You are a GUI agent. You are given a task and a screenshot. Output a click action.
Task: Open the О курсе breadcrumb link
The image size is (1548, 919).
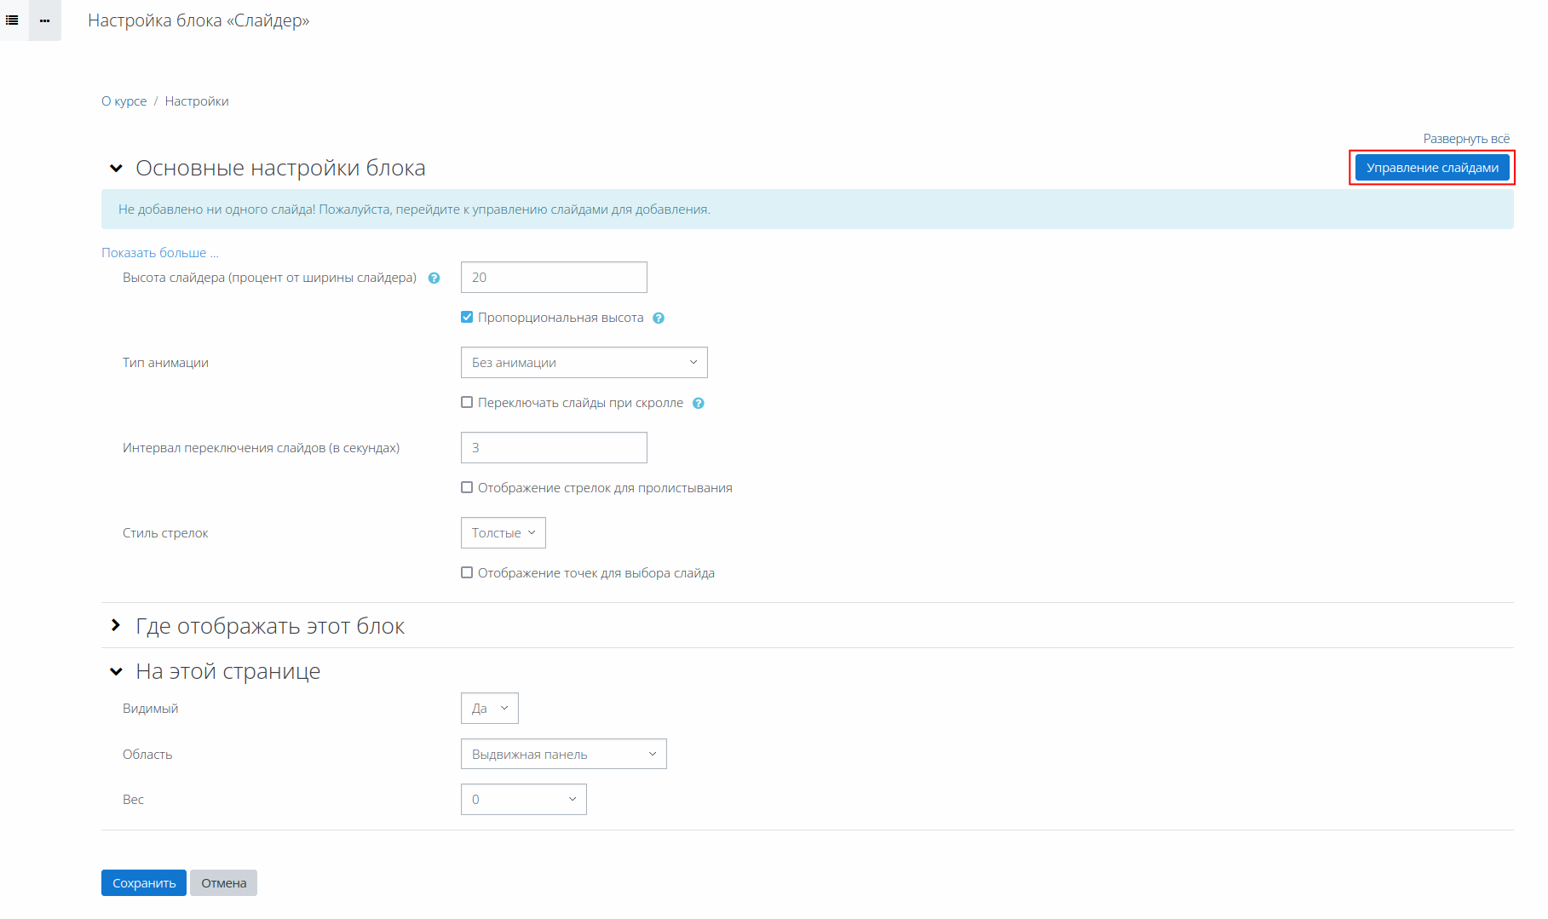(124, 101)
